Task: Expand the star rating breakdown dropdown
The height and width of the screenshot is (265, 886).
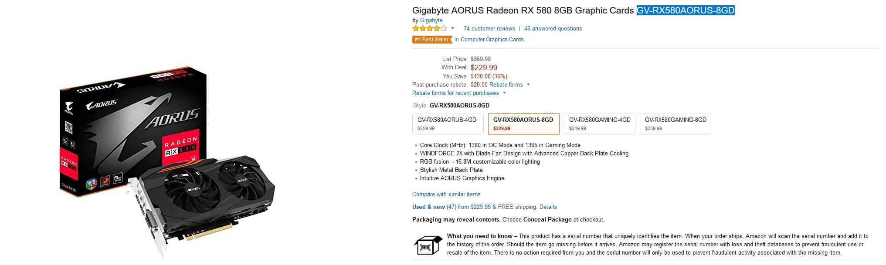Action: [453, 28]
